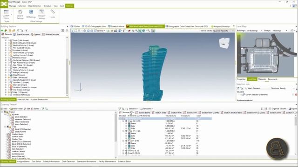298x167 pixels.
Task: Switch to the Schedule Animation bottom tab
Action: (x=51, y=162)
